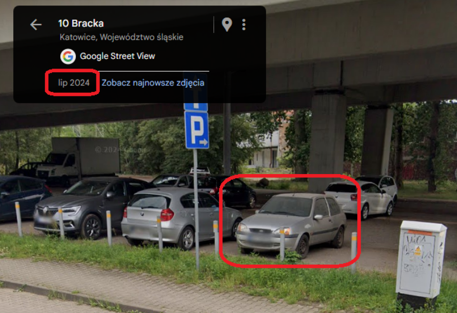Select the '10 Bracka' address title
The image size is (457, 313).
tap(81, 23)
